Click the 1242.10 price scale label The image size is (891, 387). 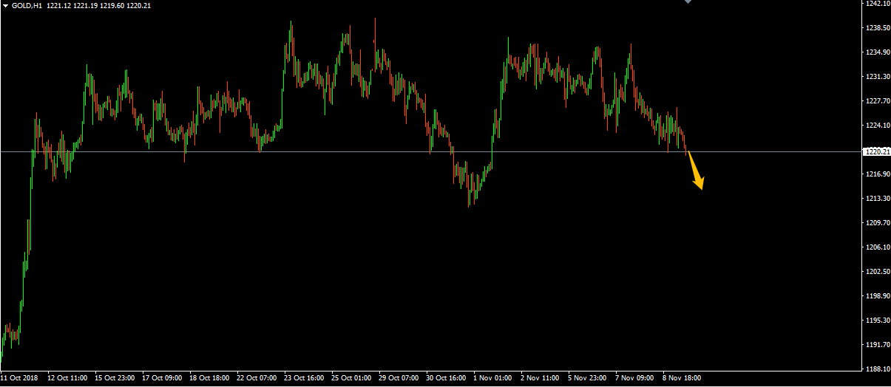tap(877, 4)
